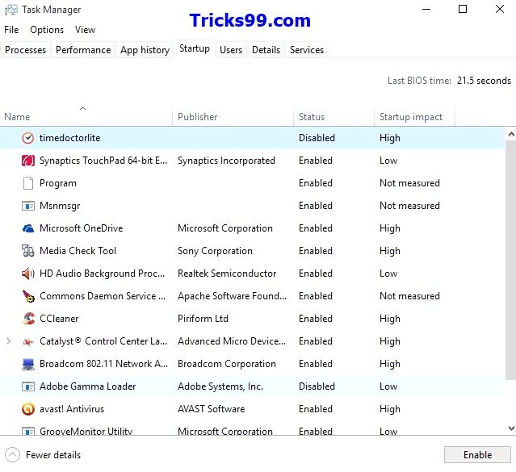
Task: Open the View menu
Action: [86, 30]
